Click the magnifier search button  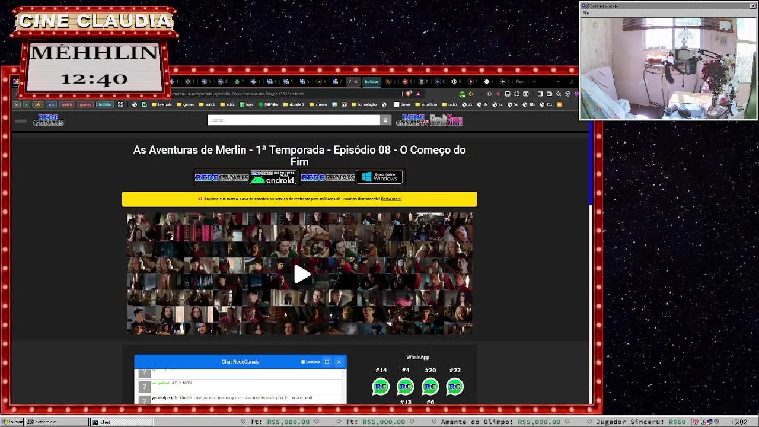click(x=385, y=120)
